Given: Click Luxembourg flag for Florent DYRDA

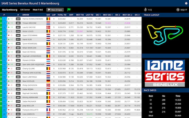Looking at the screenshot, I should pyautogui.click(x=48, y=60).
